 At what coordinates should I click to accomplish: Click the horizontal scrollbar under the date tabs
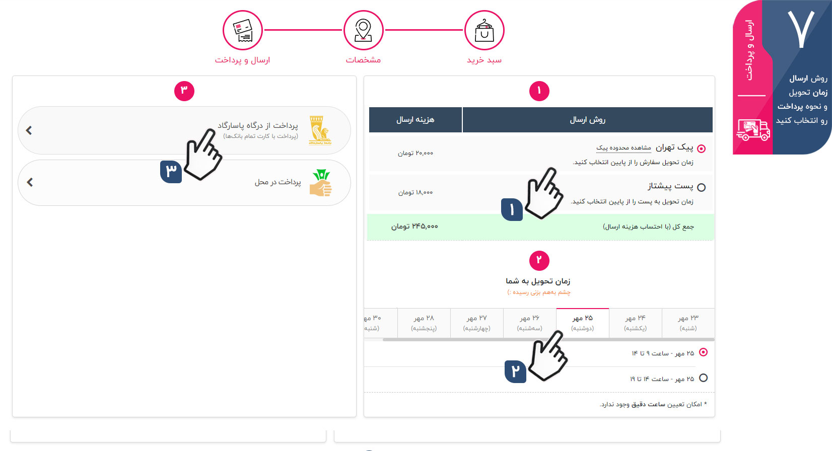(548, 340)
